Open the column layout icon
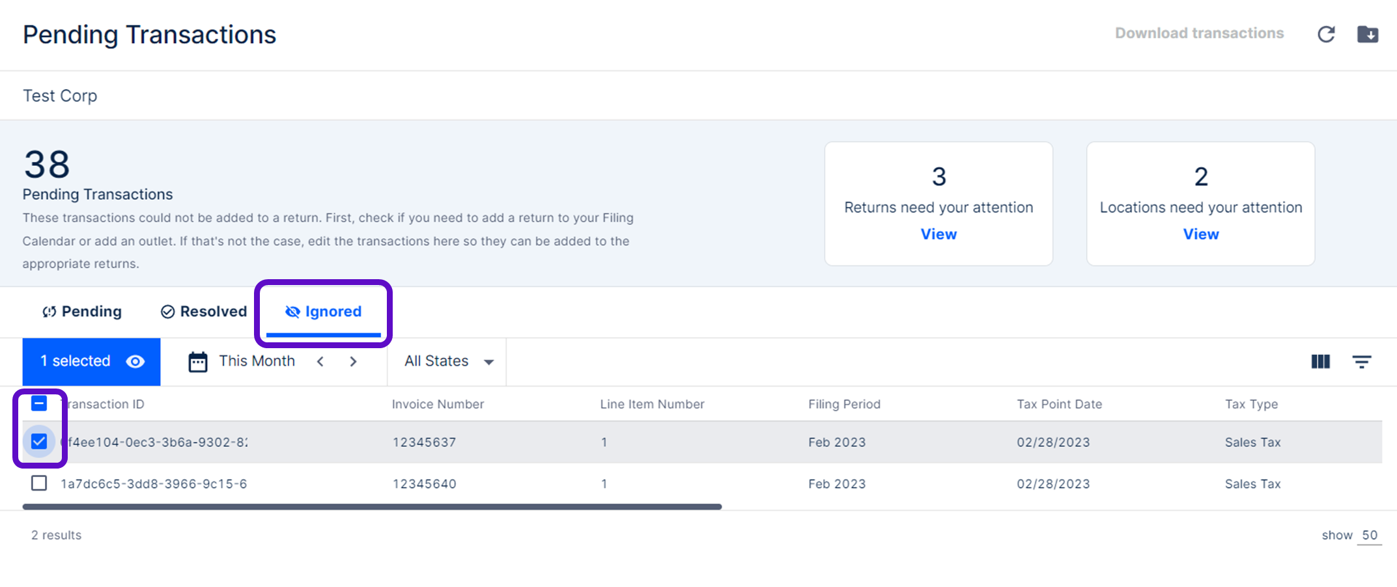The height and width of the screenshot is (587, 1397). click(1320, 362)
